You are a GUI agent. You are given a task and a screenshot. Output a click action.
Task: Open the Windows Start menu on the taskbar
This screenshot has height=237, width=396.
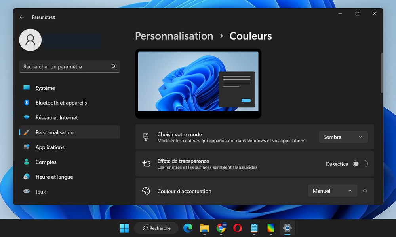click(x=124, y=228)
